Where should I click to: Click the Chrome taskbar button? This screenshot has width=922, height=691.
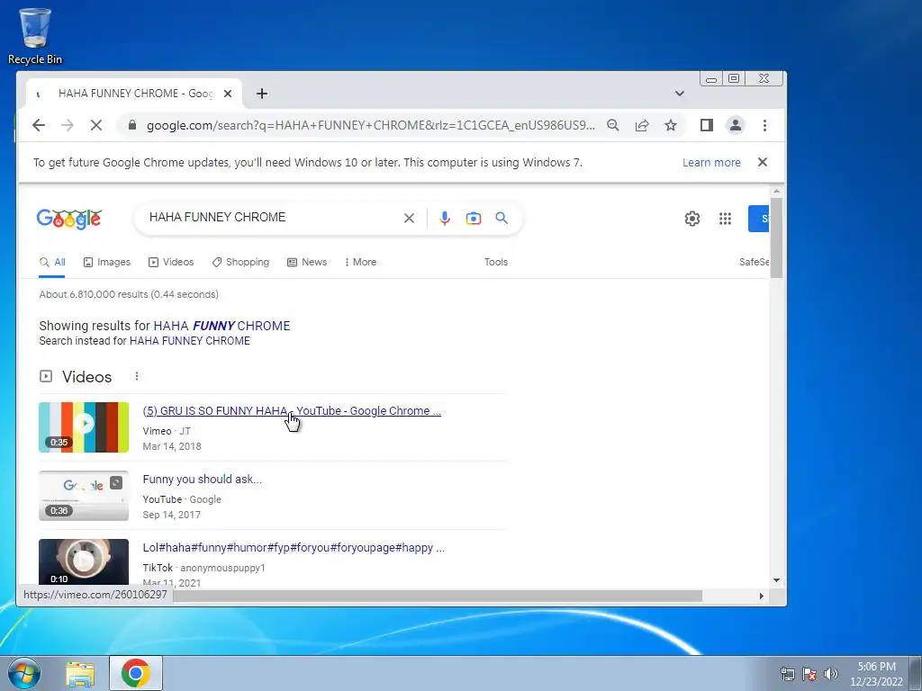click(136, 673)
